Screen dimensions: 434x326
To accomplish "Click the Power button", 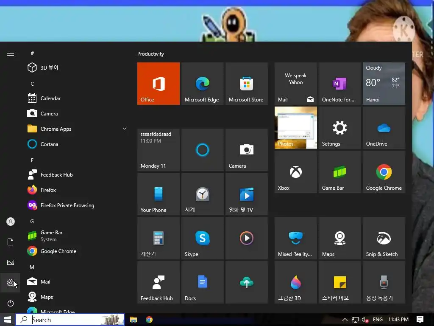I will click(x=11, y=303).
